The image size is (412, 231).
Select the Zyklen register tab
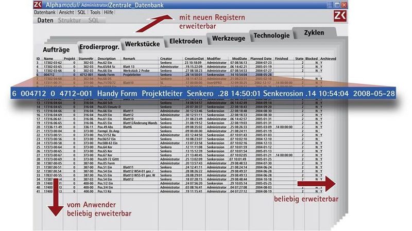[x=314, y=32]
